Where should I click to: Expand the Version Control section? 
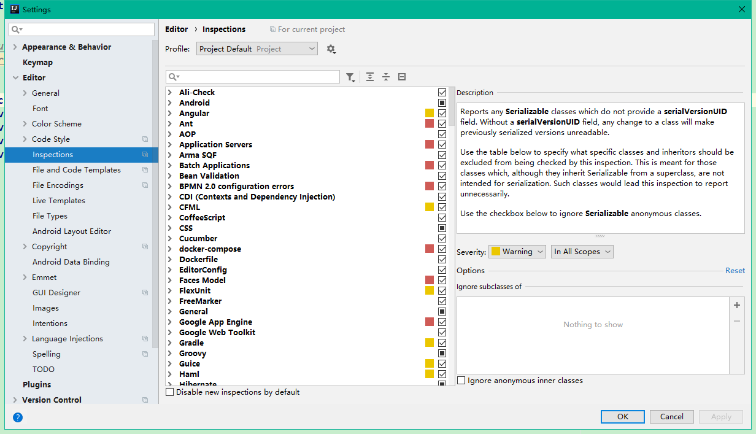coord(15,400)
